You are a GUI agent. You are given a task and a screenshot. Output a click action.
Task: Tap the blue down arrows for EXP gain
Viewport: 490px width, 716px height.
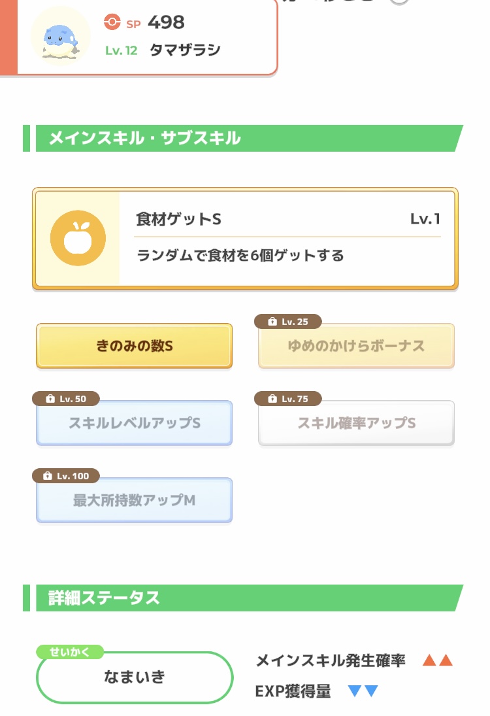click(363, 691)
